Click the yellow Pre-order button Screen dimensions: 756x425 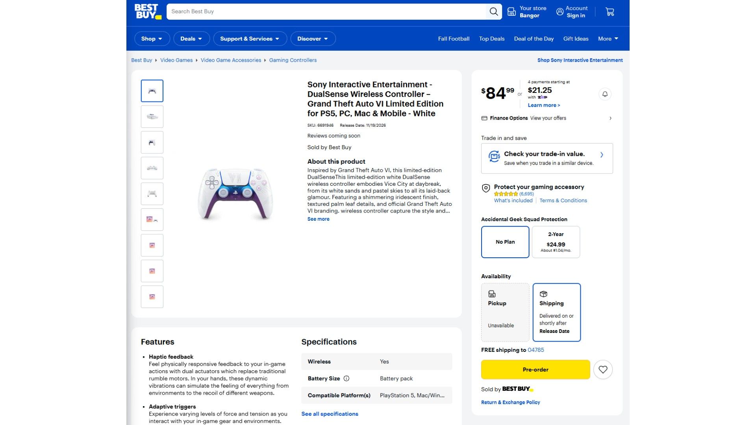pos(535,370)
